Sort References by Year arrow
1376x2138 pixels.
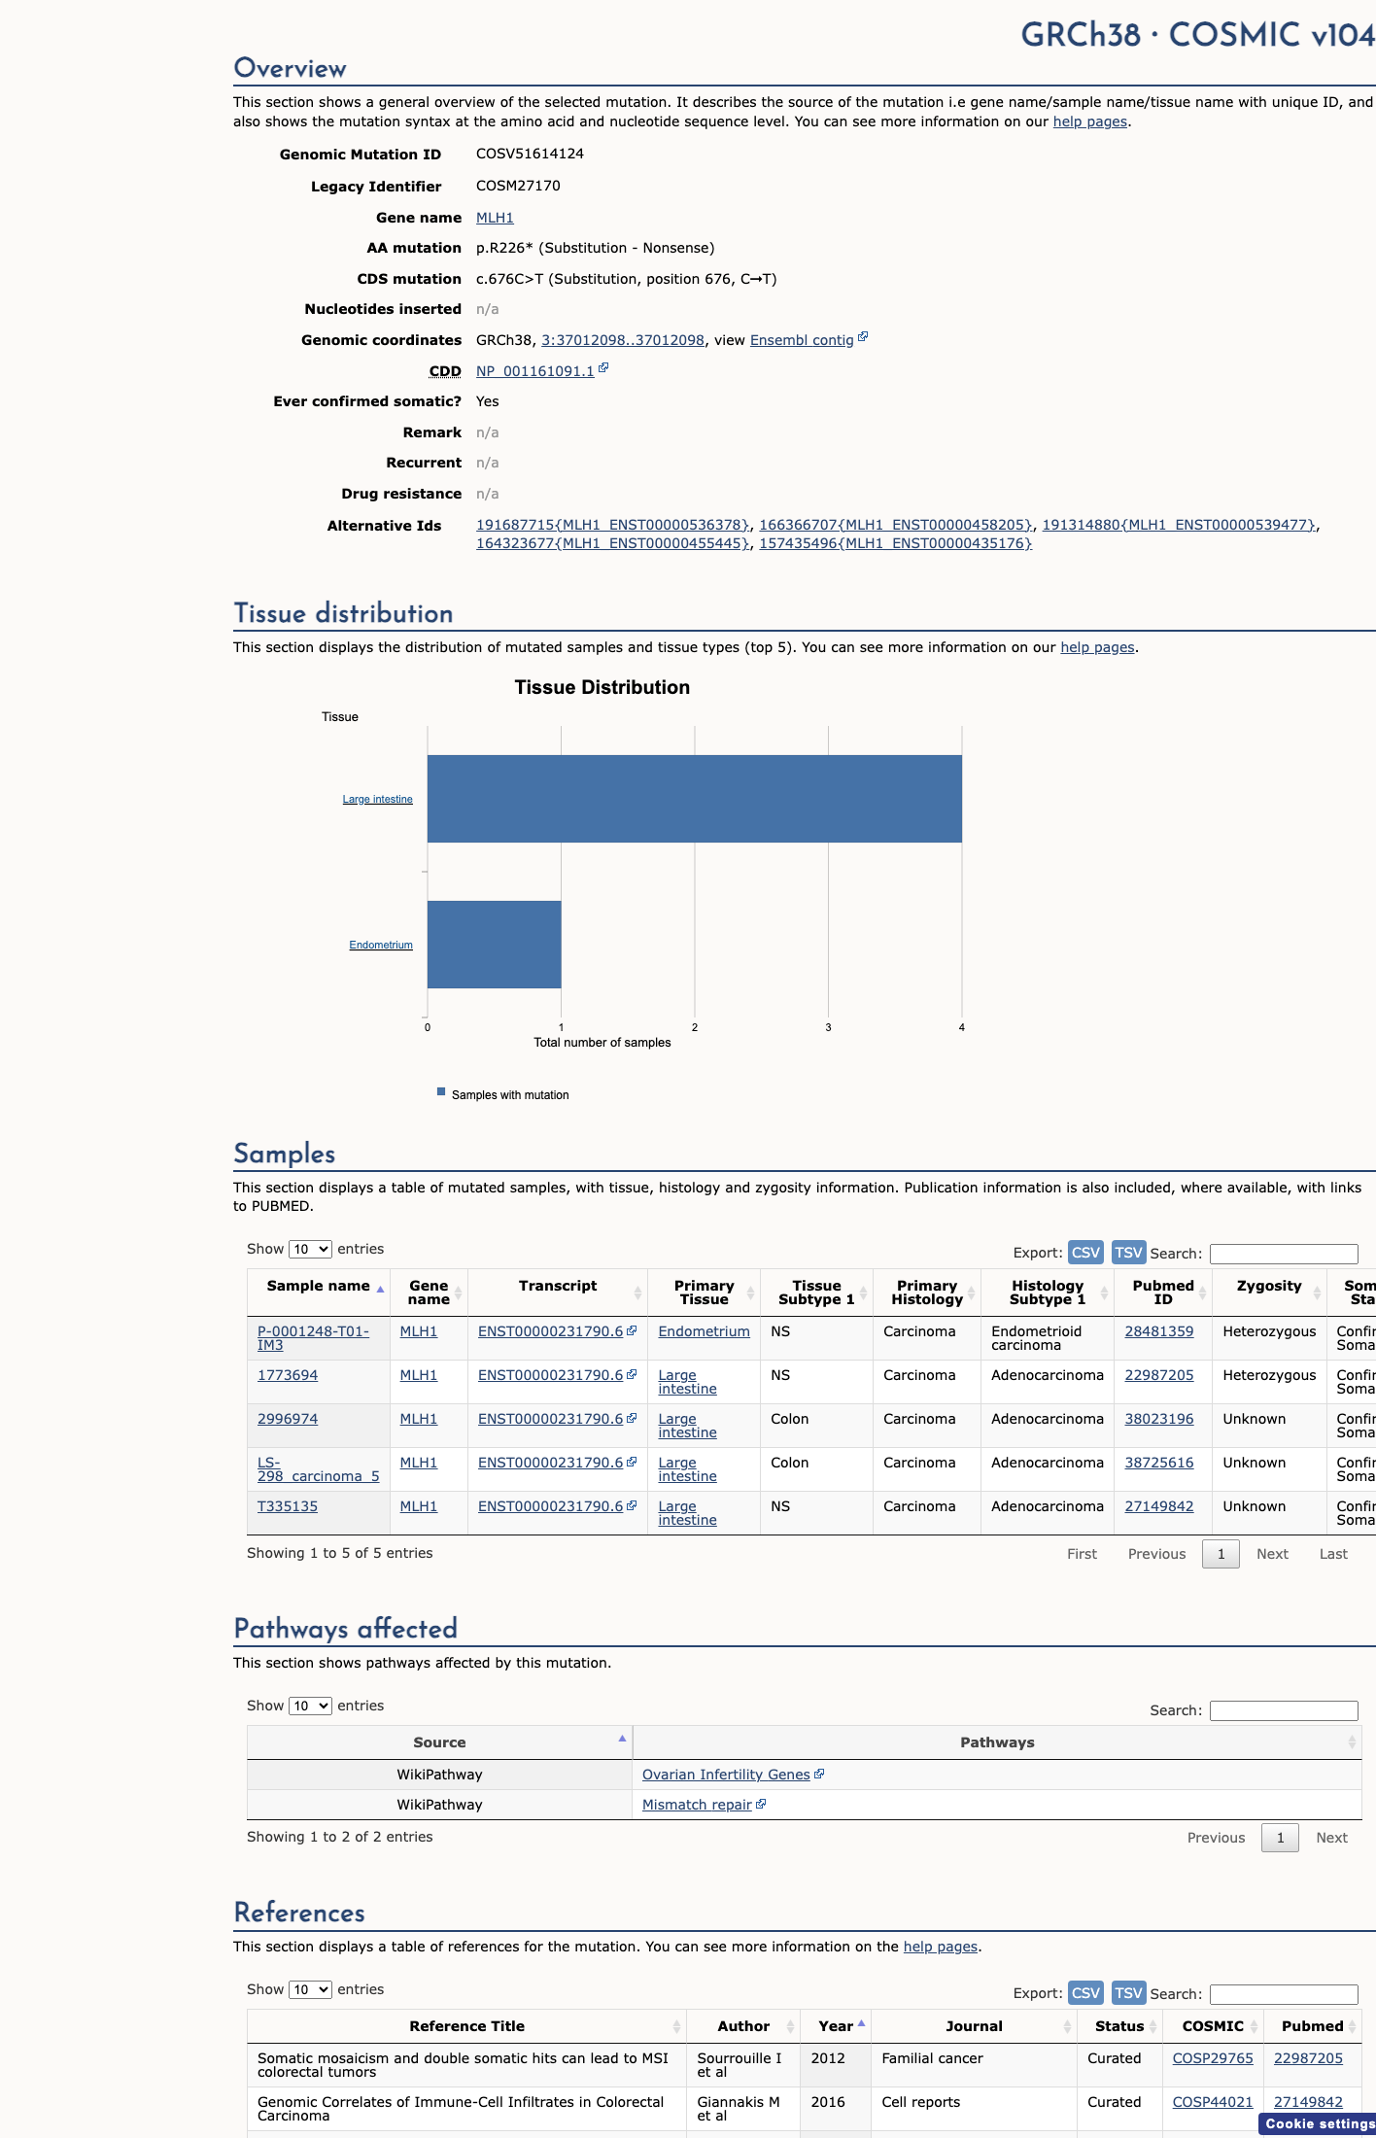click(x=861, y=2023)
